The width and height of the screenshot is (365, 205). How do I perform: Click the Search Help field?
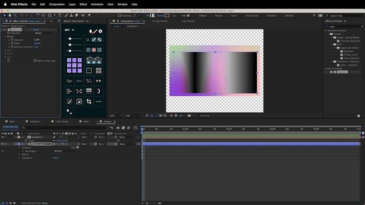345,15
